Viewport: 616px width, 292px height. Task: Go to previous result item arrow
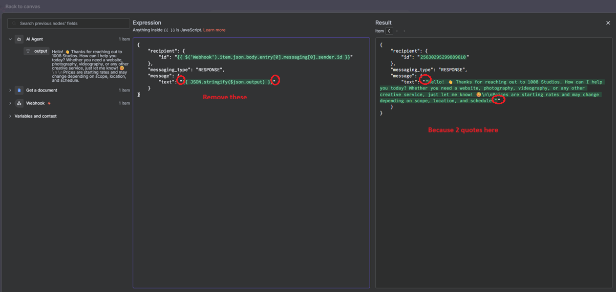pyautogui.click(x=397, y=31)
